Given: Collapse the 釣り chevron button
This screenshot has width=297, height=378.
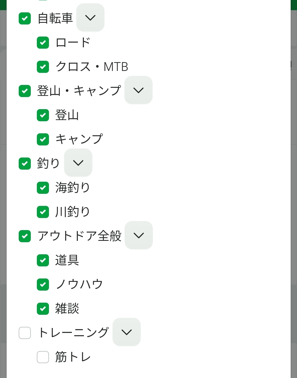Looking at the screenshot, I should coord(78,163).
